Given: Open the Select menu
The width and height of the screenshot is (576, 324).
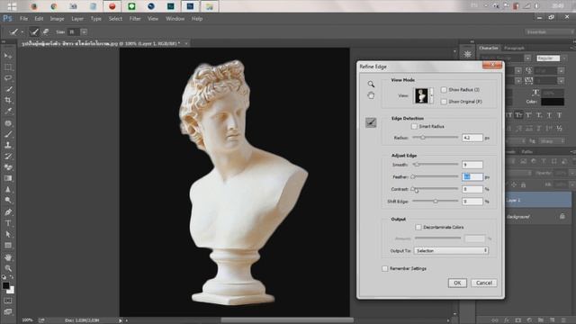Looking at the screenshot, I should 115,18.
